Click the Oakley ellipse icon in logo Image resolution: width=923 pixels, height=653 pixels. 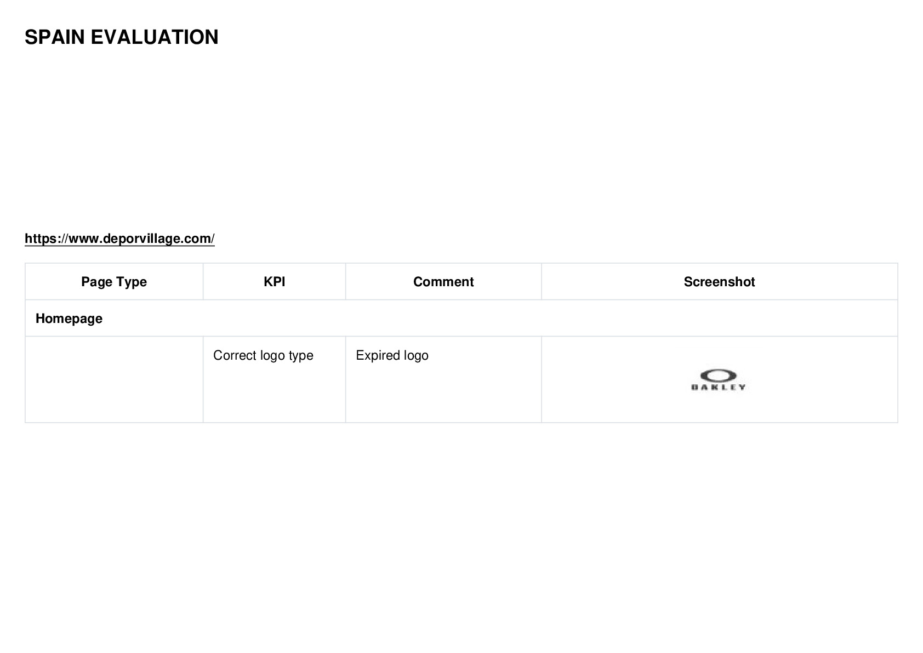point(718,376)
